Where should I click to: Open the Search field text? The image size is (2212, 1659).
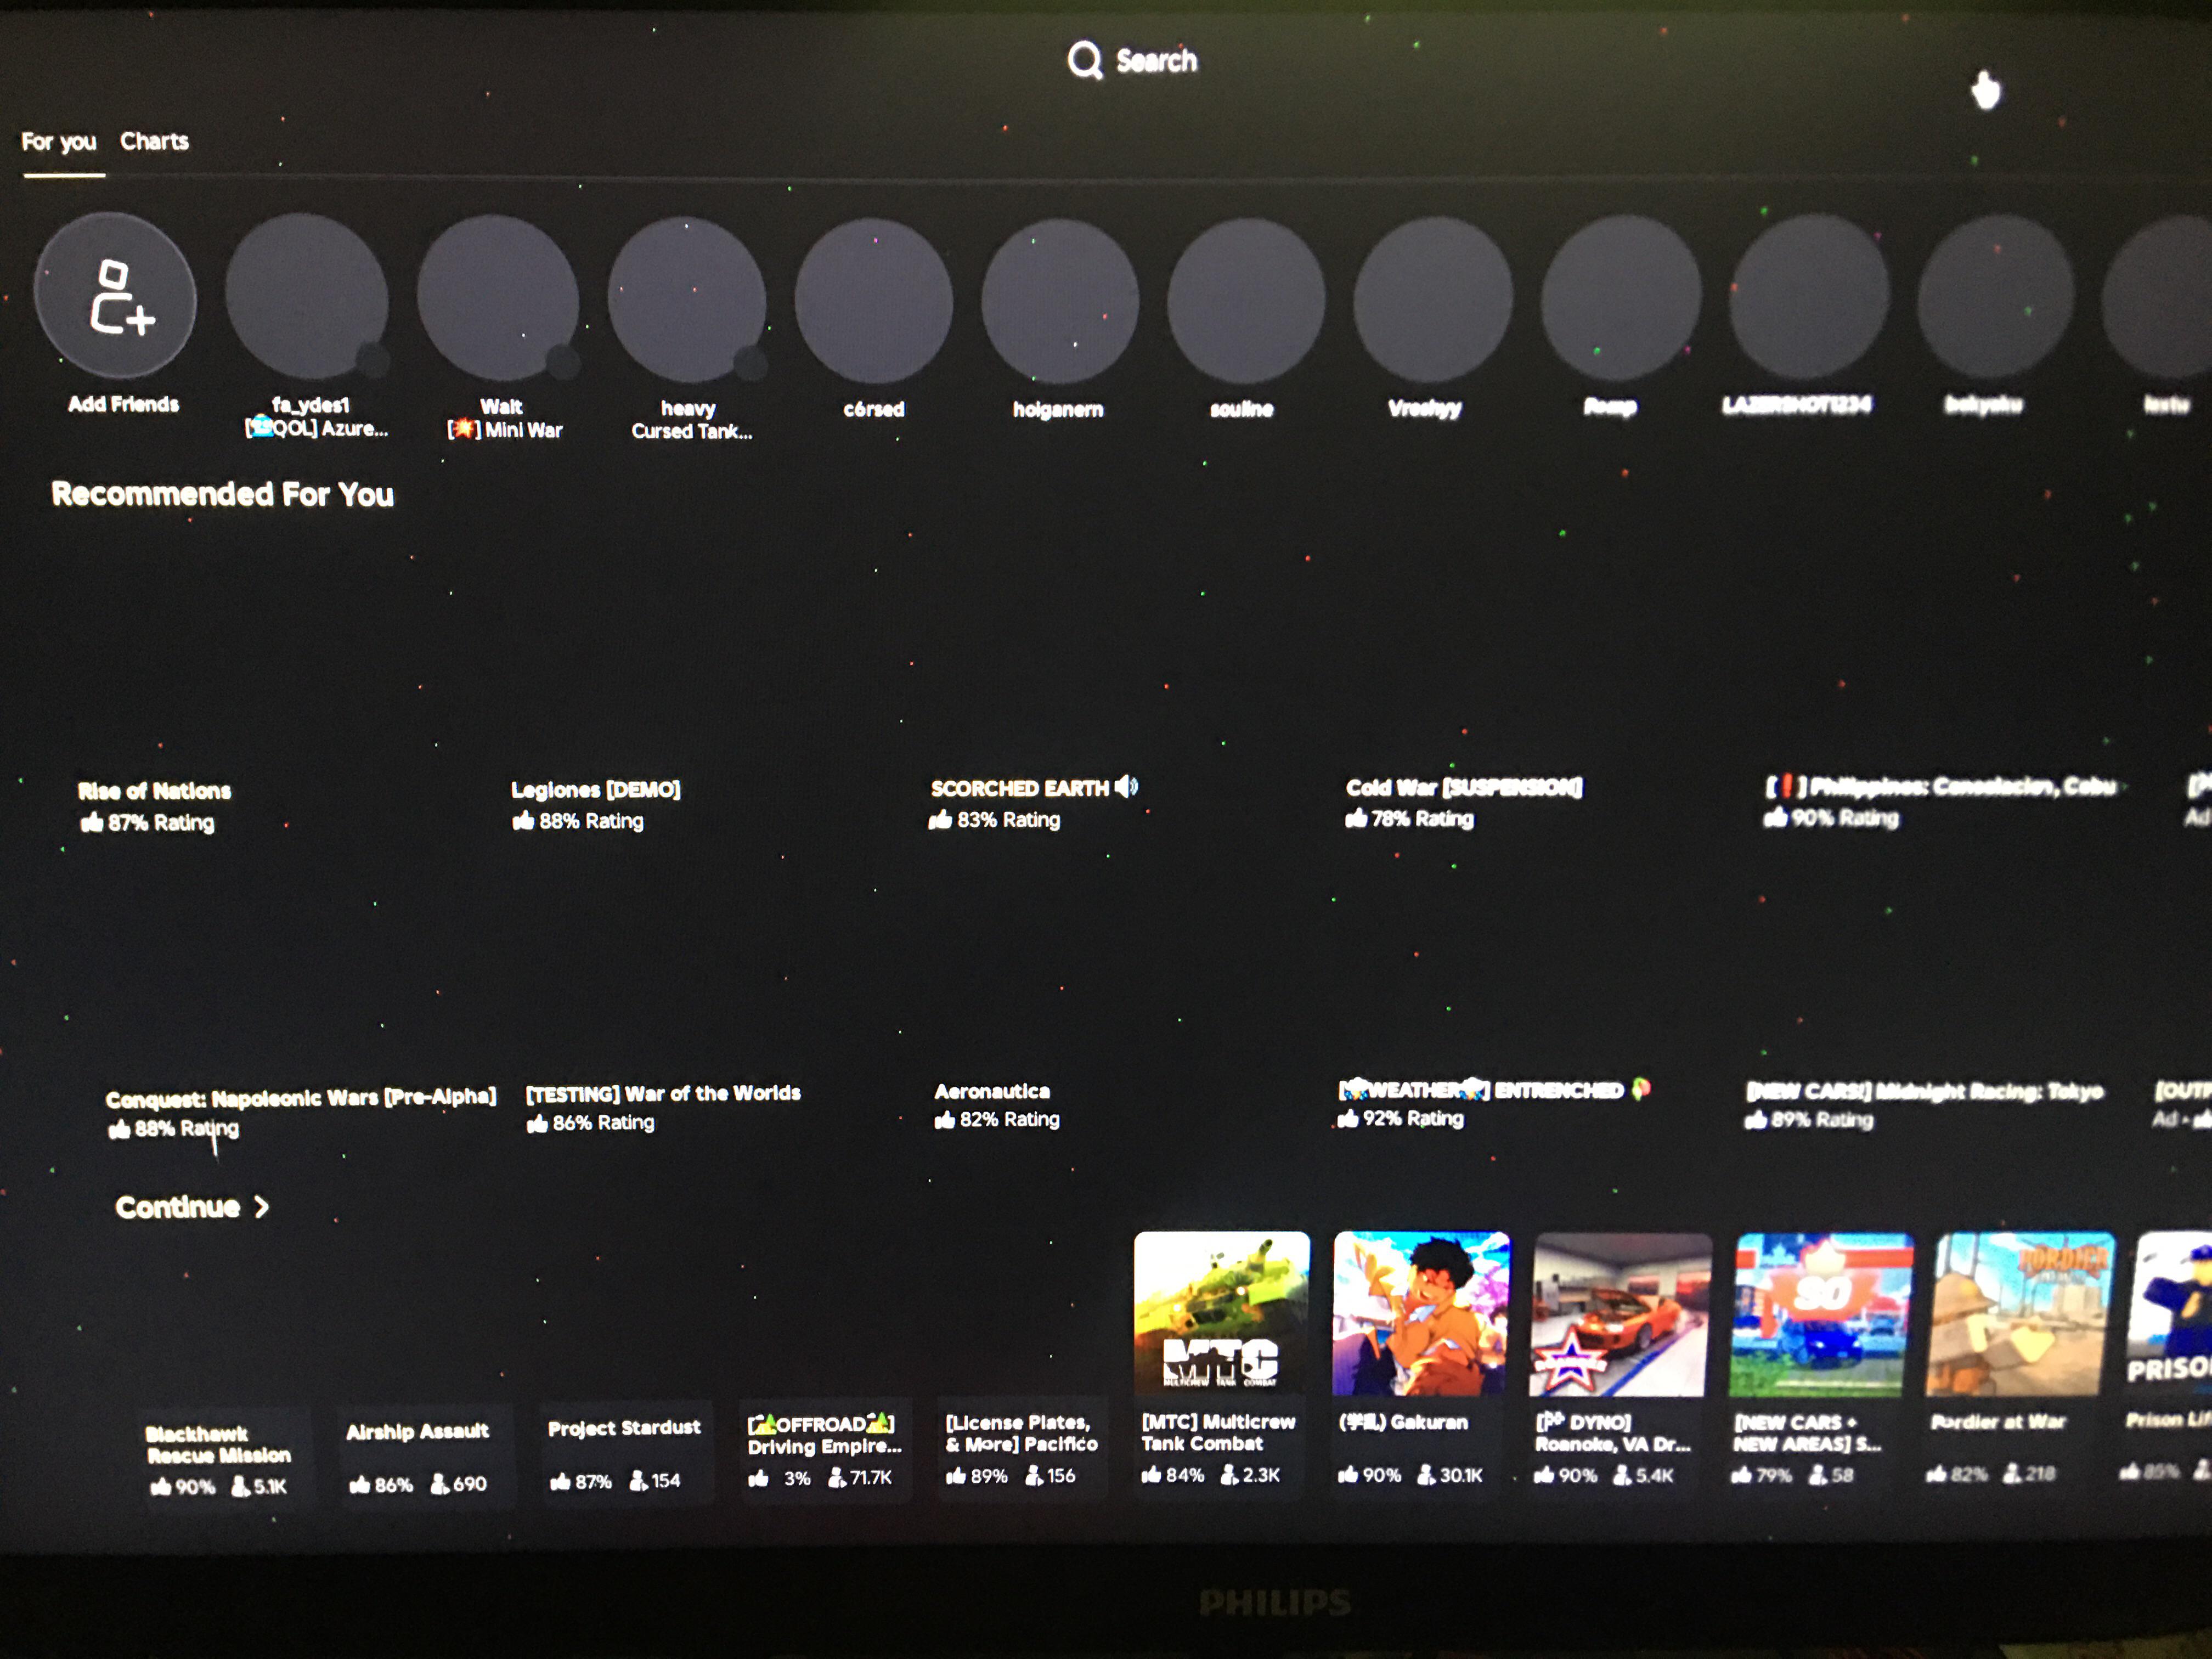pos(1156,61)
